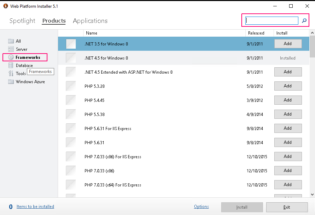Screen dimensions: 315x215
Task: Click the Tools wrench icon
Action: point(11,73)
